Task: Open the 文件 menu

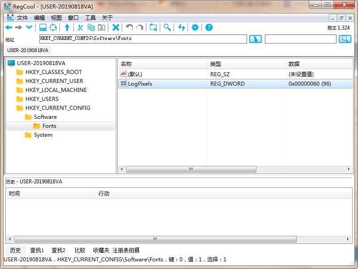Action: pyautogui.click(x=22, y=18)
